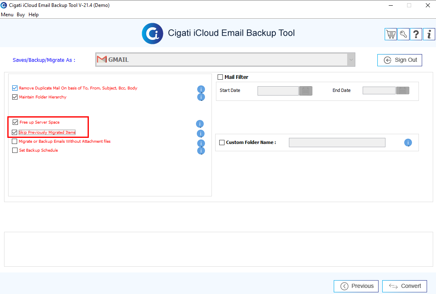Open the Buy menu
The width and height of the screenshot is (436, 294).
click(20, 15)
